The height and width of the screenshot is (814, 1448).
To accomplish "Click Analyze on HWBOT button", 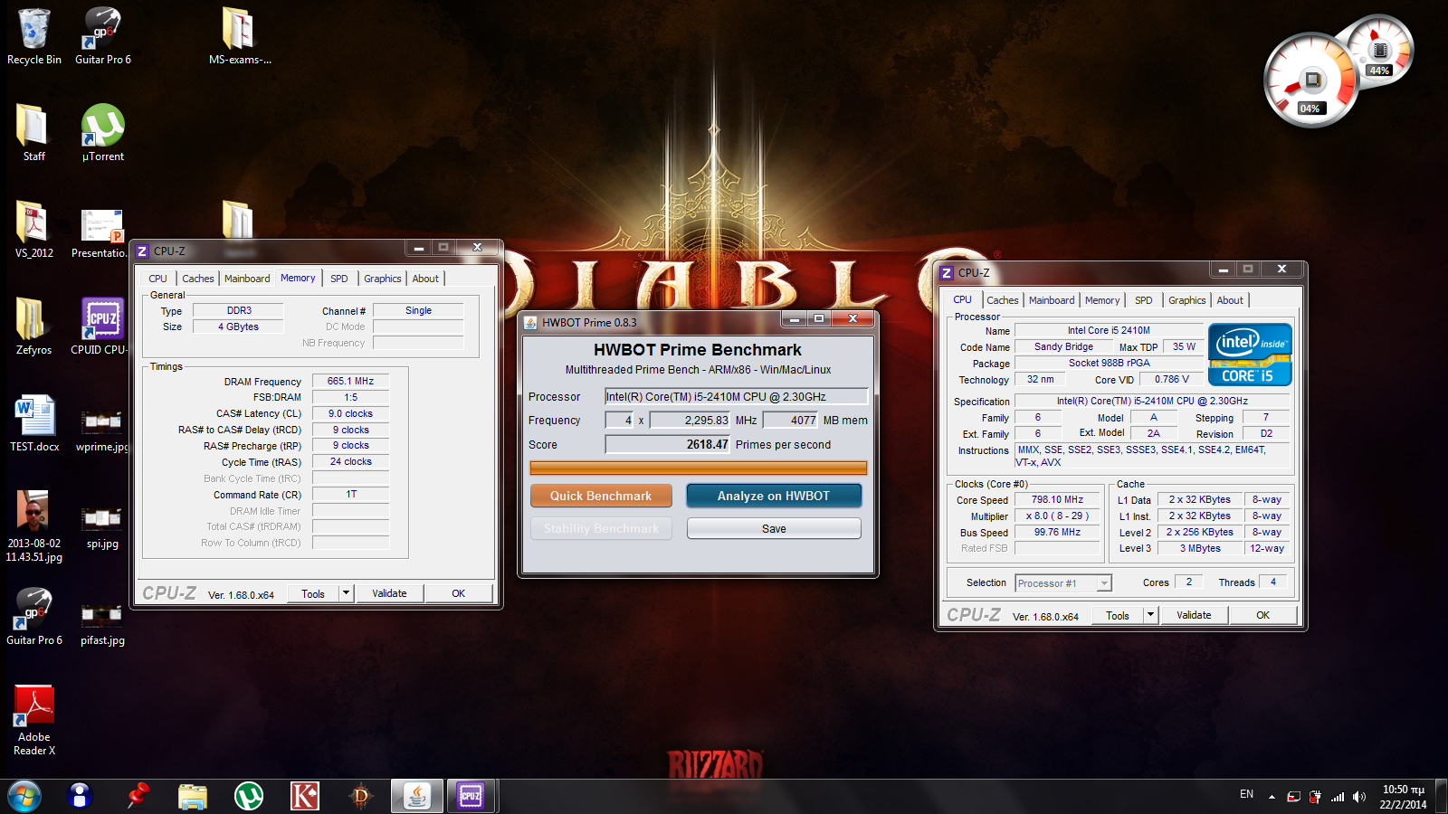I will [774, 496].
